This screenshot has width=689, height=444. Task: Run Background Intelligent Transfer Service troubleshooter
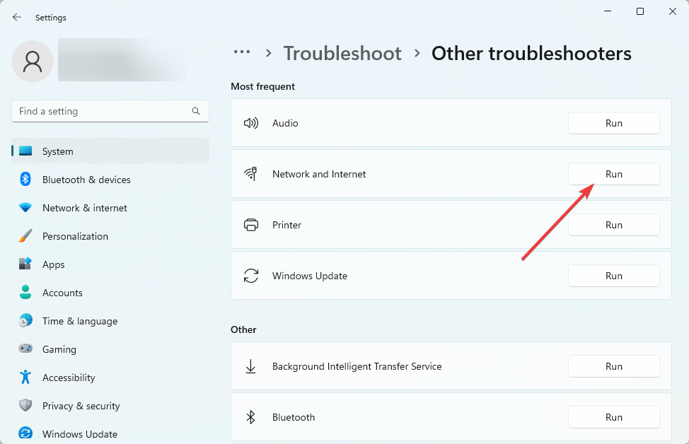614,366
